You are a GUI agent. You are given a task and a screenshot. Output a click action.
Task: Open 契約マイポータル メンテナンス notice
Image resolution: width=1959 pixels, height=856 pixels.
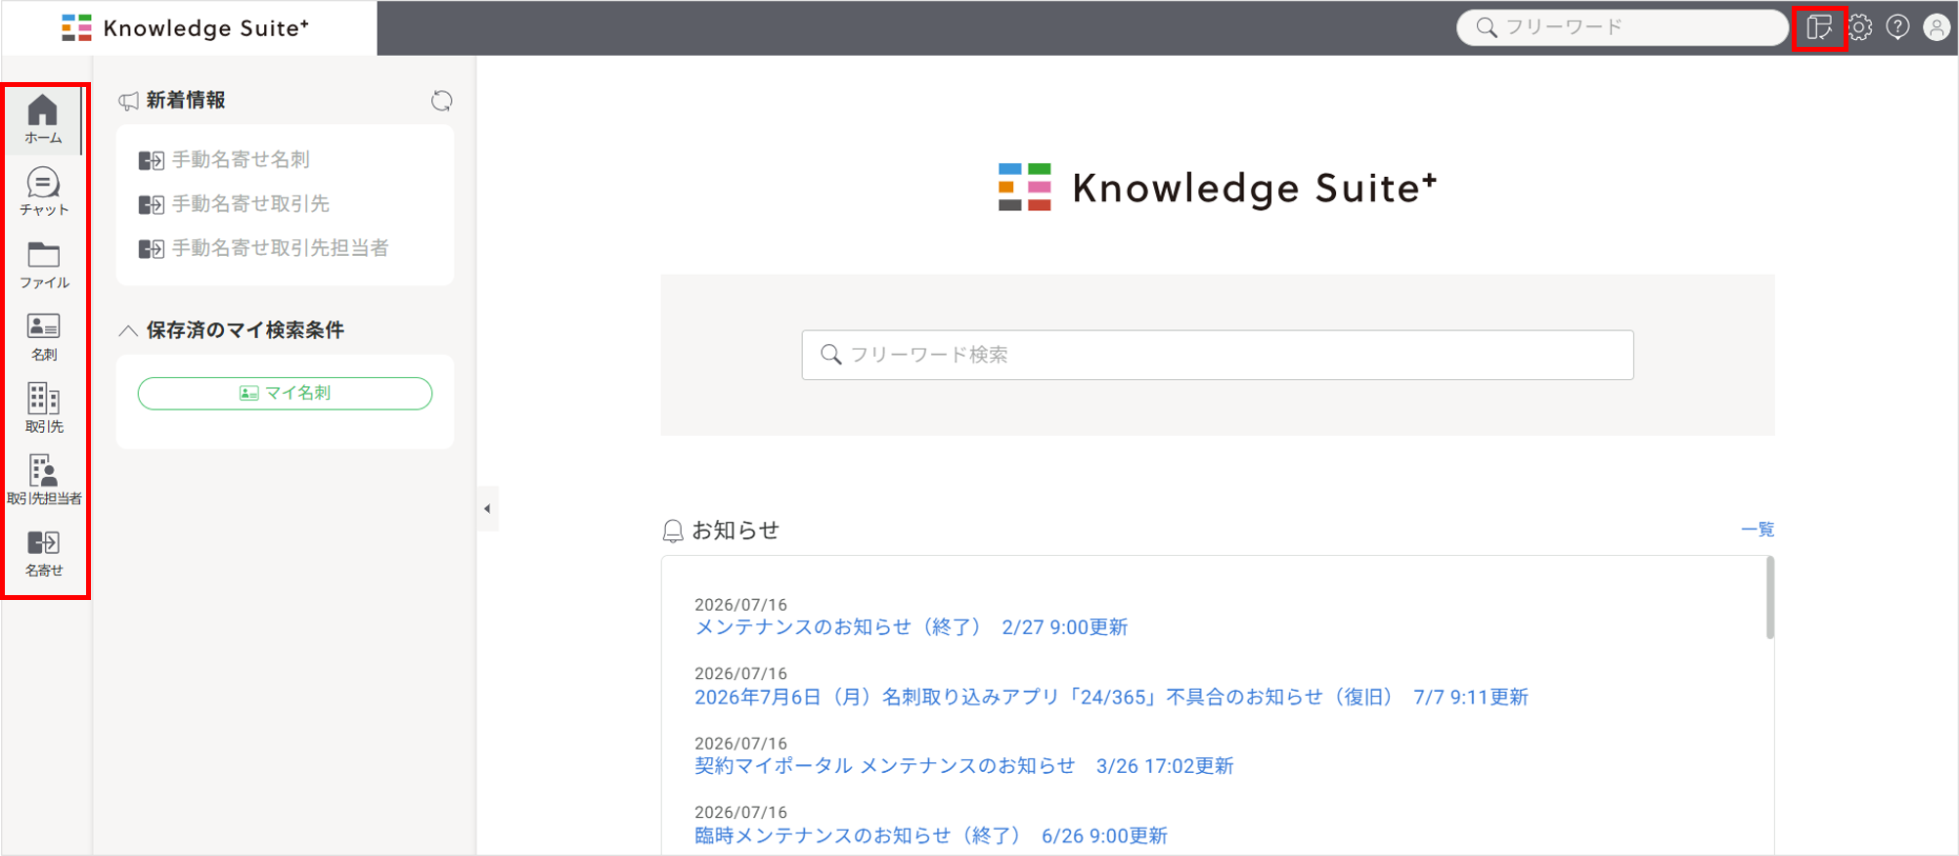click(964, 766)
